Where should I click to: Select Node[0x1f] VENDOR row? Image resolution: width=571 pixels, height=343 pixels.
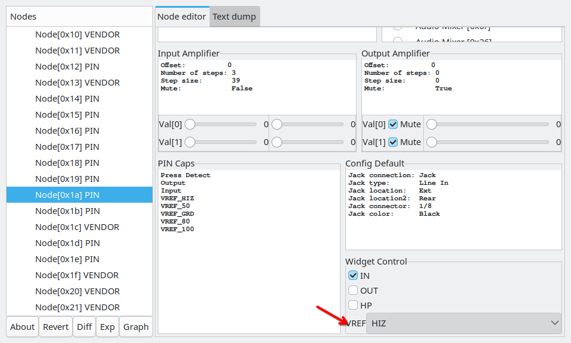click(79, 275)
